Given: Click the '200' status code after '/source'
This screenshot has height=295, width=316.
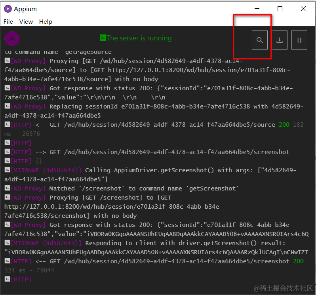Looking at the screenshot, I should (x=284, y=124).
